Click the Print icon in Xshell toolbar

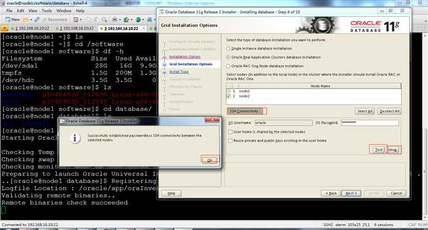[115, 19]
